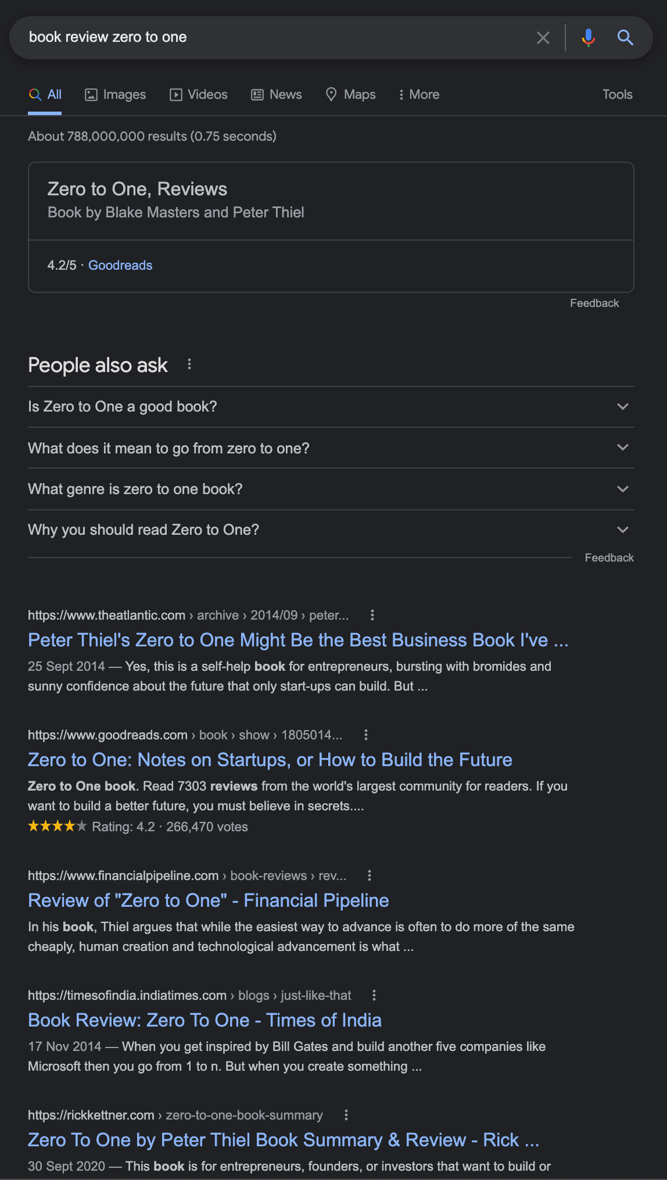Open three-dot menu for rickkettner.com result
Screen dimensions: 667x1180
346,1115
